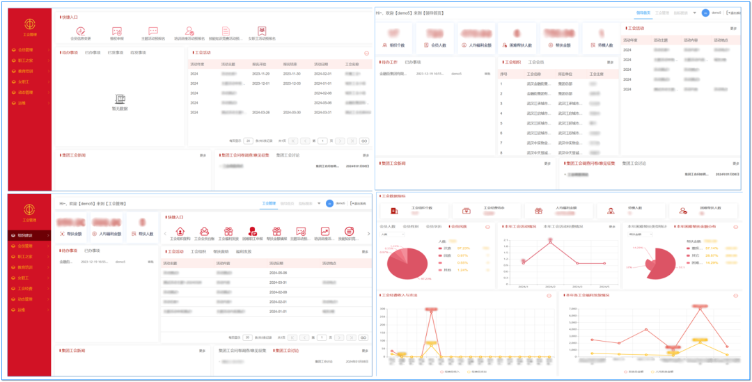Collapse the 本年各工会福利发放情况 chart panel

[x=737, y=295]
